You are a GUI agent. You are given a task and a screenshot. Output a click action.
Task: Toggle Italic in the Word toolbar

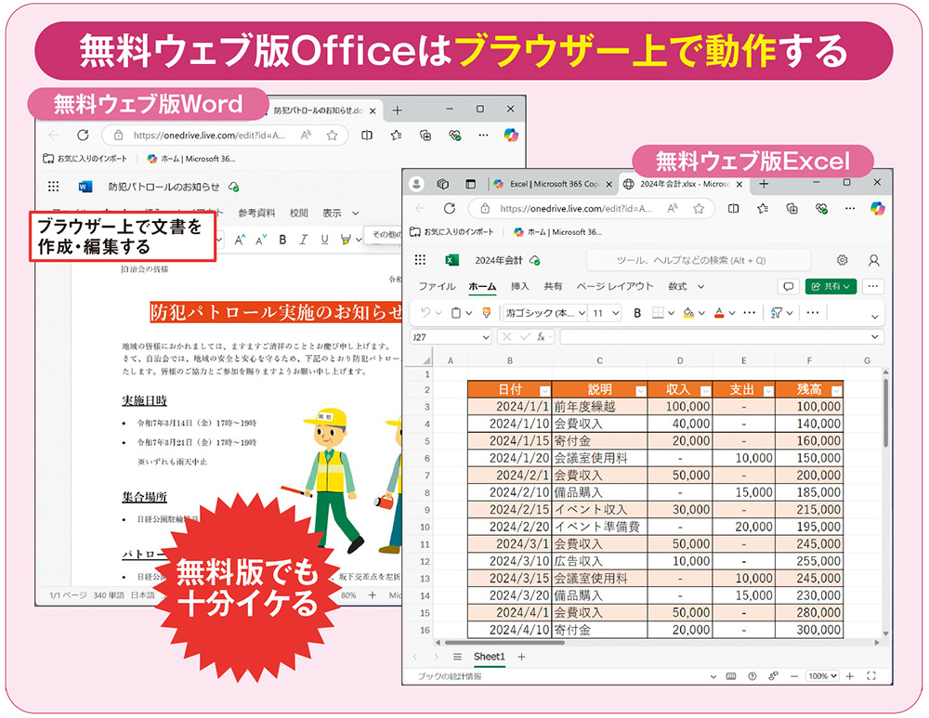pyautogui.click(x=304, y=240)
